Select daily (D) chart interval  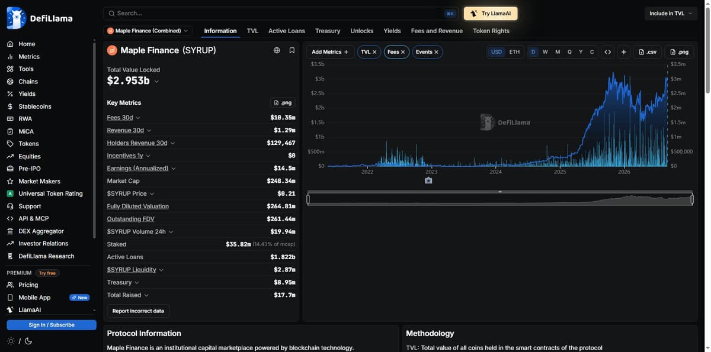533,52
